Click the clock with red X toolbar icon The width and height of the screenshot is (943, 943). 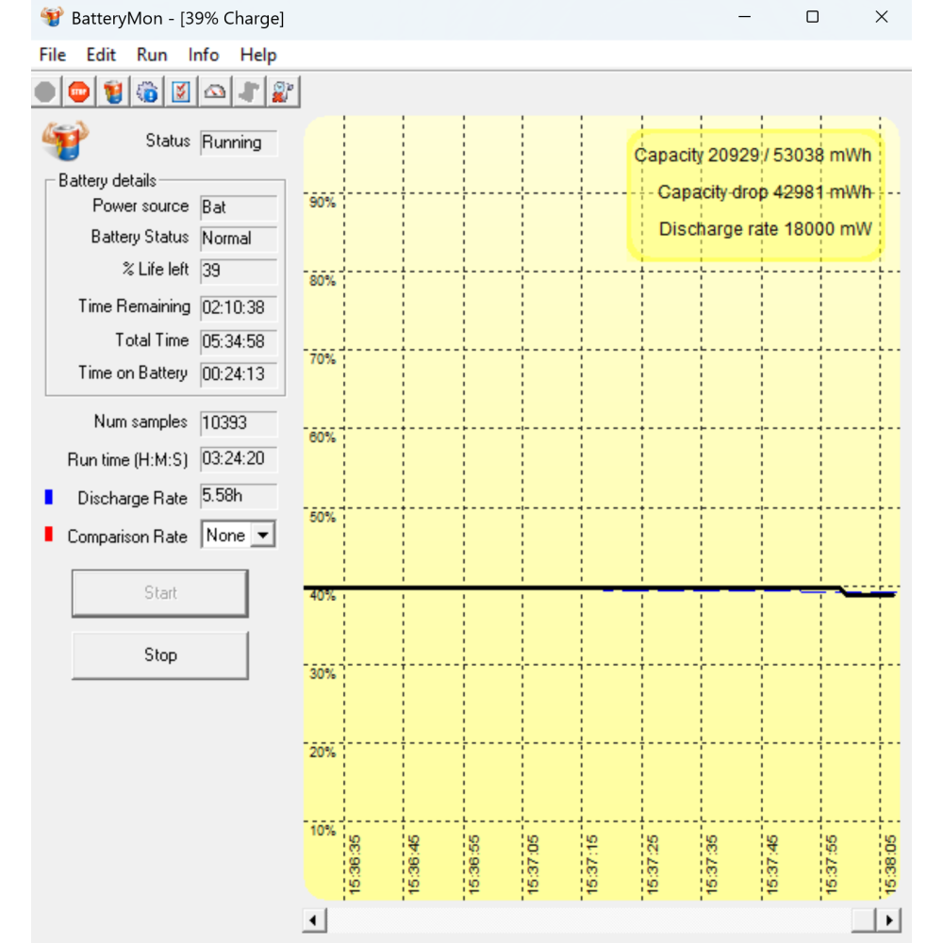[282, 91]
